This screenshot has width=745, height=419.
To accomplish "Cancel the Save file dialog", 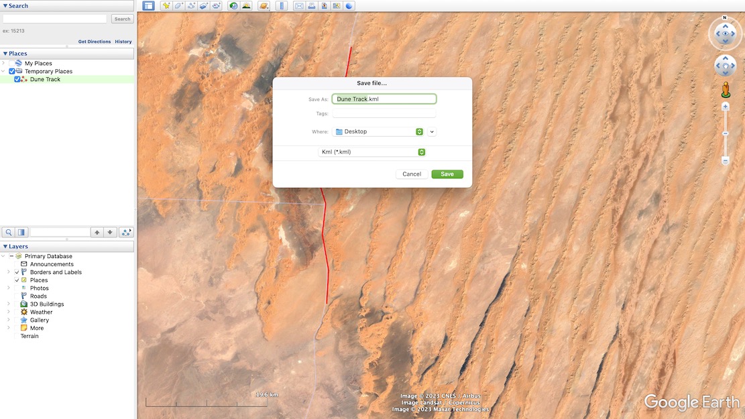I will pos(412,174).
